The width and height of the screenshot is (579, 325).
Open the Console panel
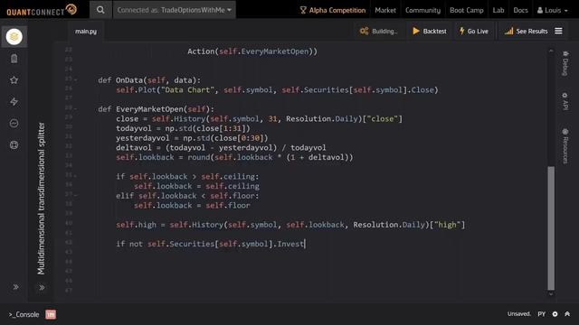(x=24, y=314)
